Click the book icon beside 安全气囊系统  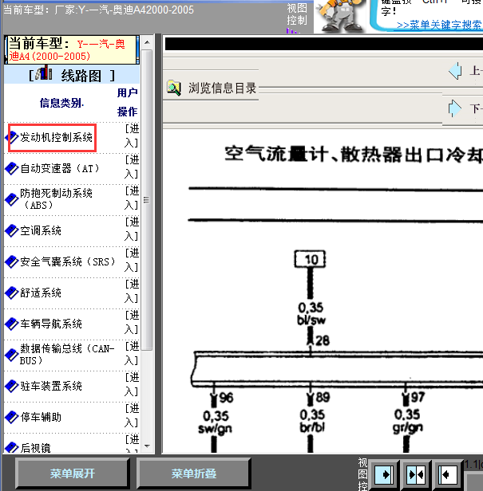point(12,261)
